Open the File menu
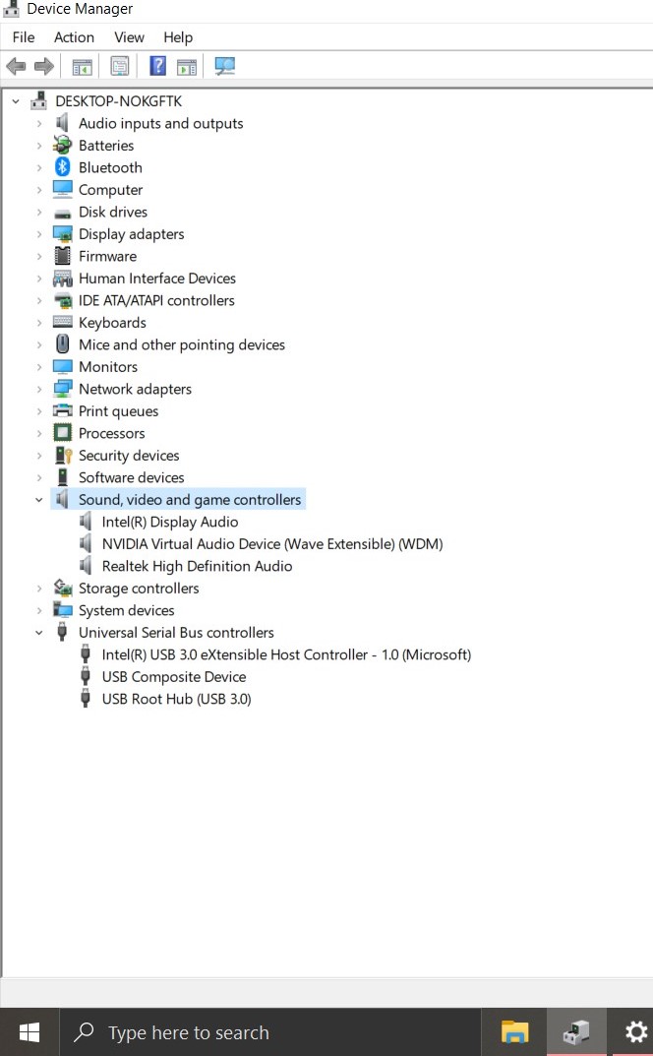Viewport: 653px width, 1056px height. coord(24,37)
